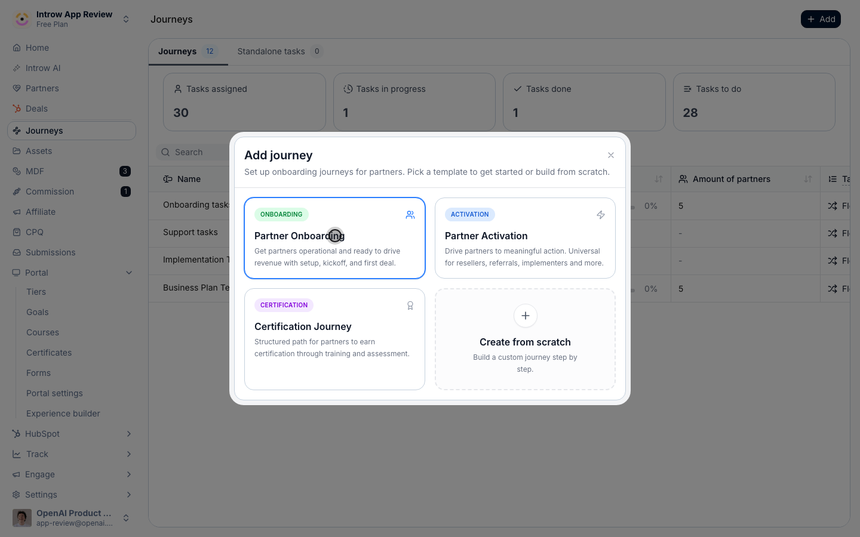Click the user avatar thumbnail
Screen dimensions: 860x537
tap(22, 518)
